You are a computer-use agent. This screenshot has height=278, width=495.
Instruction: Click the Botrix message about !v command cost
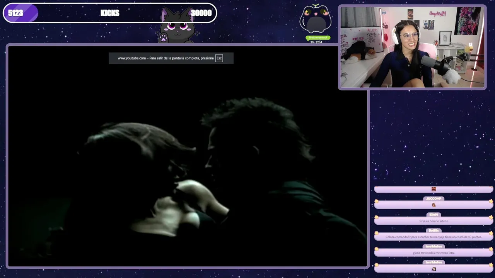[x=434, y=237]
